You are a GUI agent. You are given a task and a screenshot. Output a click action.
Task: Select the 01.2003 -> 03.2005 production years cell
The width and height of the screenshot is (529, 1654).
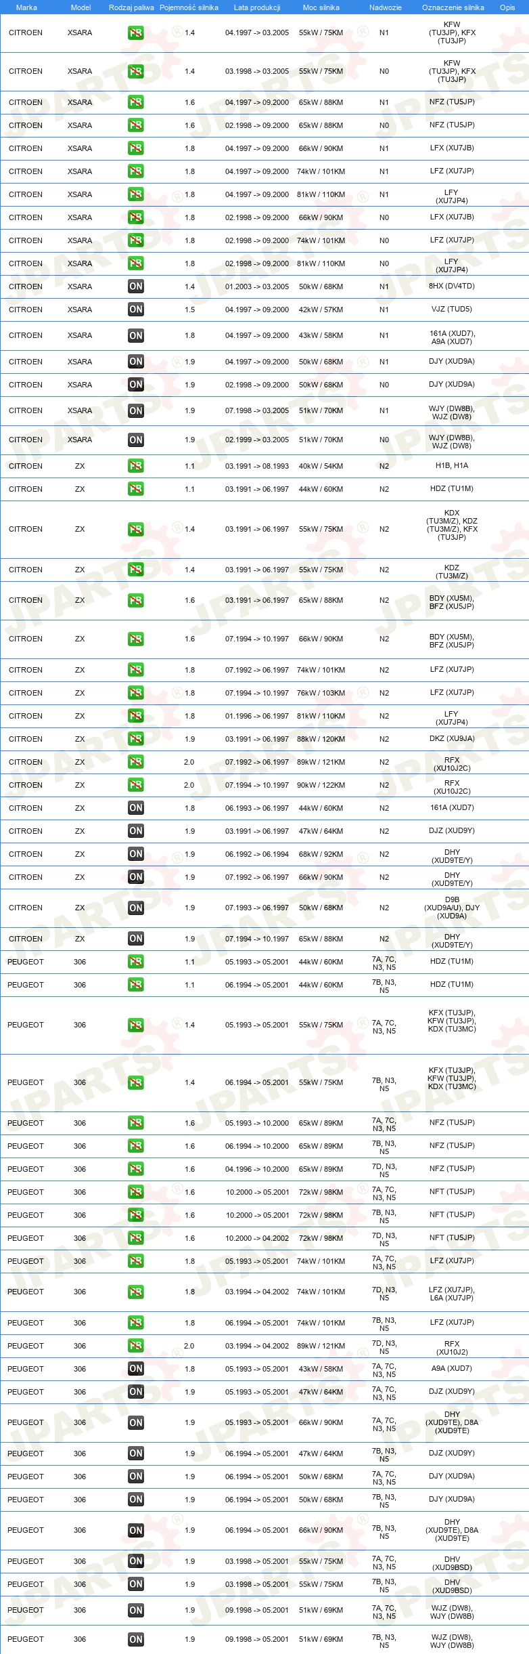click(257, 287)
